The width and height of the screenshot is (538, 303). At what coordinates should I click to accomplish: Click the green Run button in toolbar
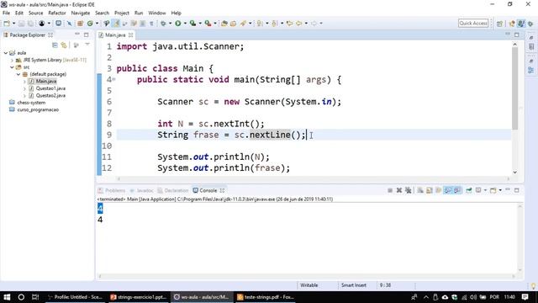point(177,24)
